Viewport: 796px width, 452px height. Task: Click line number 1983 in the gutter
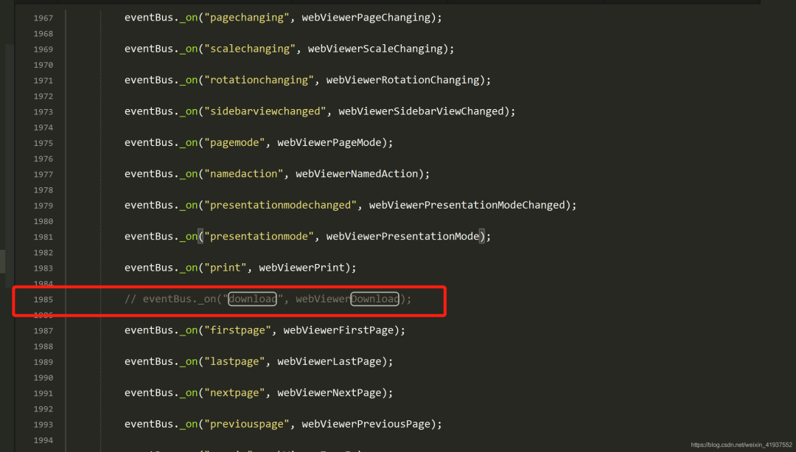43,268
